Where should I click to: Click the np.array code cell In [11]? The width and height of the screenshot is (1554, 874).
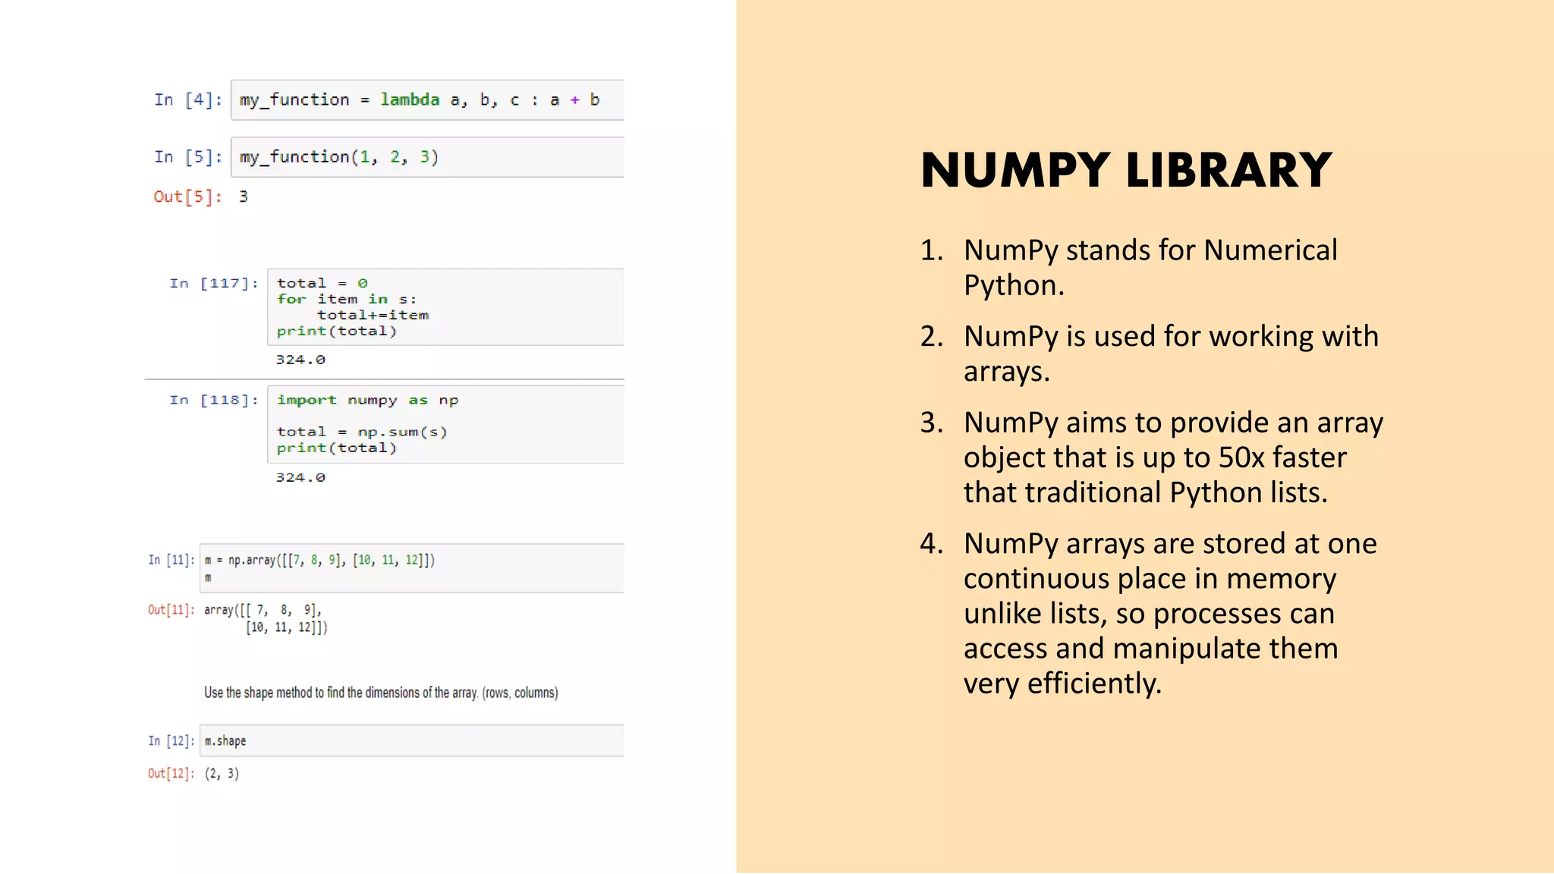[x=412, y=568]
